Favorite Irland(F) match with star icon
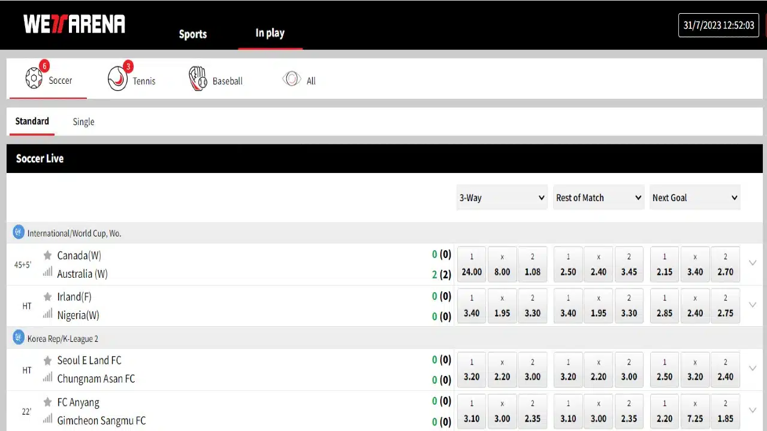Viewport: 767px width, 431px height. point(47,296)
